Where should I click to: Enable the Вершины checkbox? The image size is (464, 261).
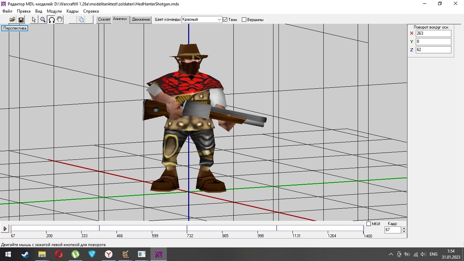[244, 20]
